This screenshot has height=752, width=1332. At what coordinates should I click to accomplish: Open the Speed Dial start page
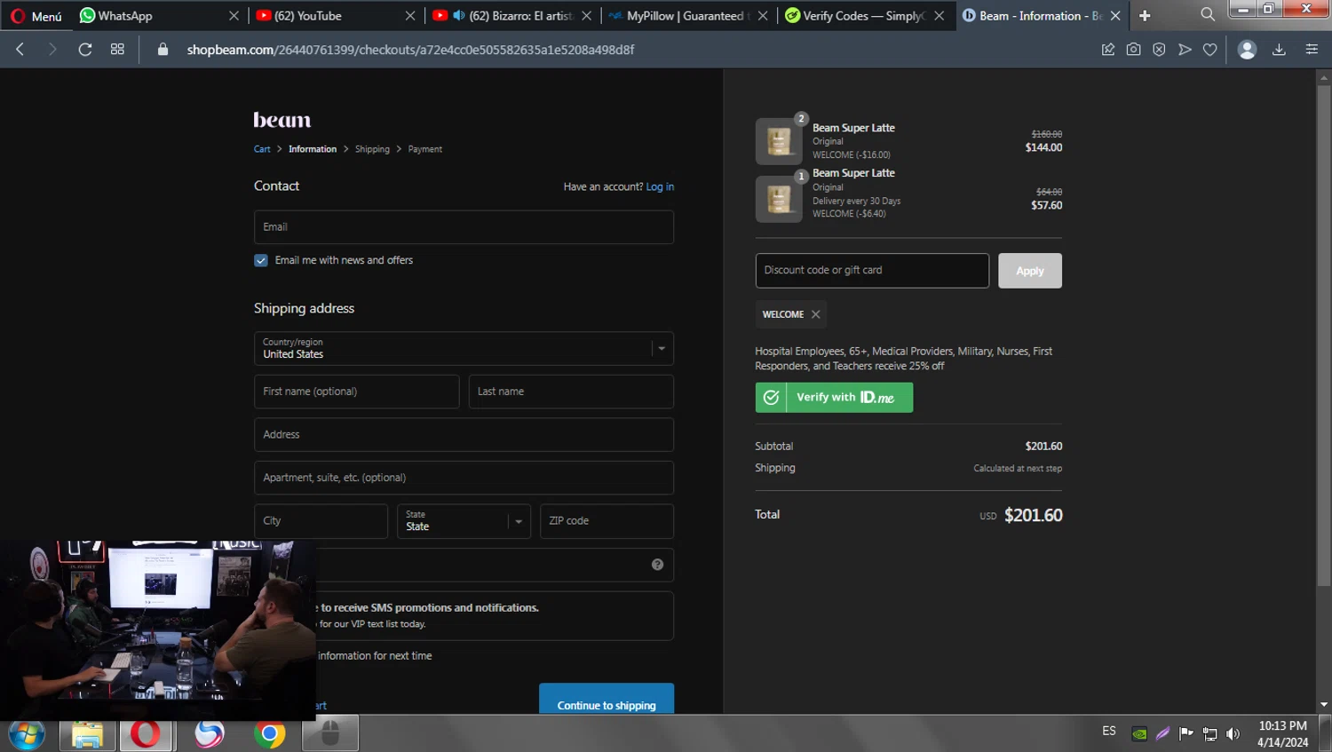point(117,50)
